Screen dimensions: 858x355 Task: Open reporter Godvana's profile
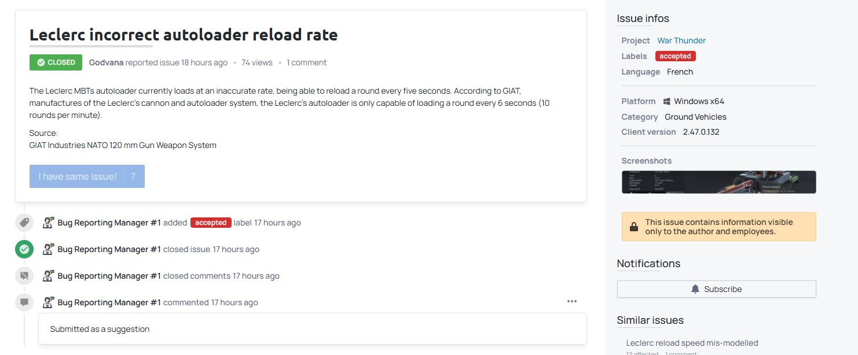coord(106,62)
